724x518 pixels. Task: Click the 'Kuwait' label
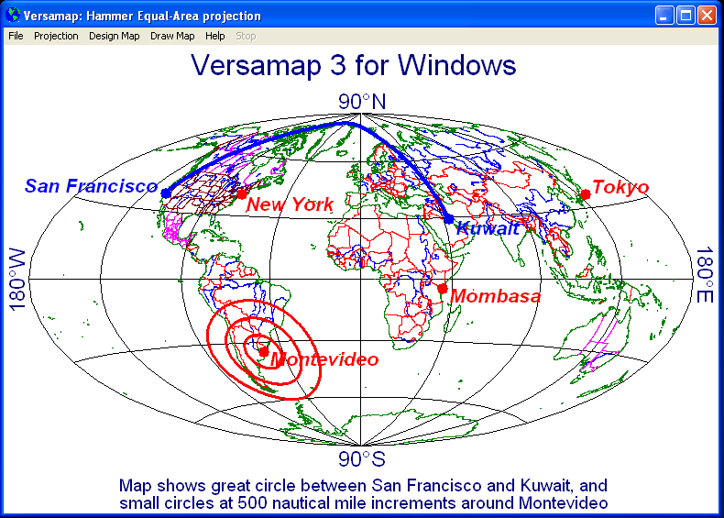(488, 228)
